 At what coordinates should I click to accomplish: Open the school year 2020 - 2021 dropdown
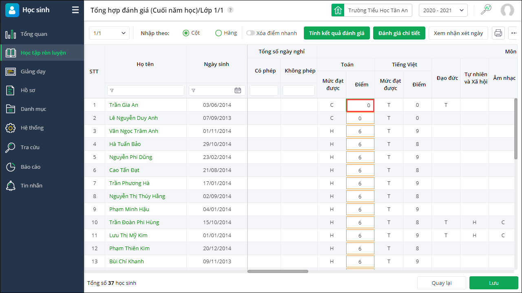pyautogui.click(x=443, y=10)
